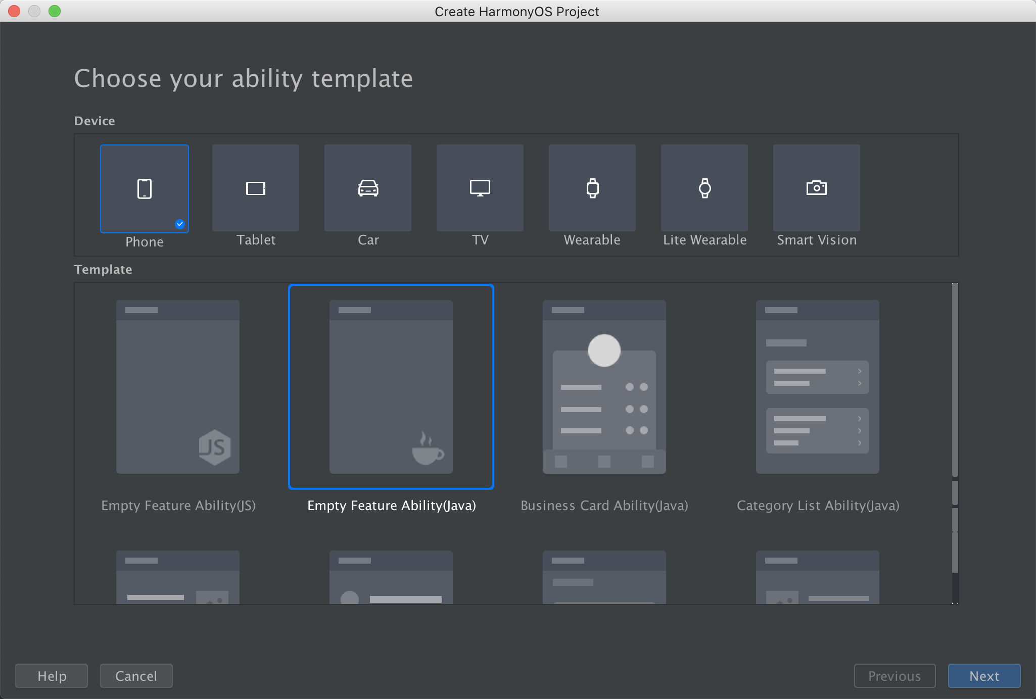Viewport: 1036px width, 699px height.
Task: Click the template list vertical scrollbar
Action: (955, 379)
